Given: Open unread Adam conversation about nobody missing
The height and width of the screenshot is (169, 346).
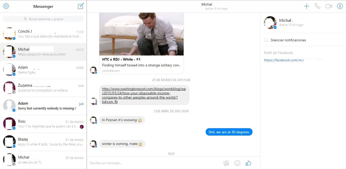Looking at the screenshot, I should [x=43, y=106].
